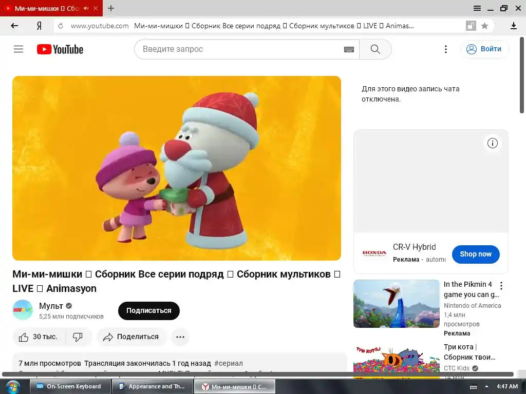Click the ad info icon on the Honda ad
The image size is (526, 394).
(492, 143)
